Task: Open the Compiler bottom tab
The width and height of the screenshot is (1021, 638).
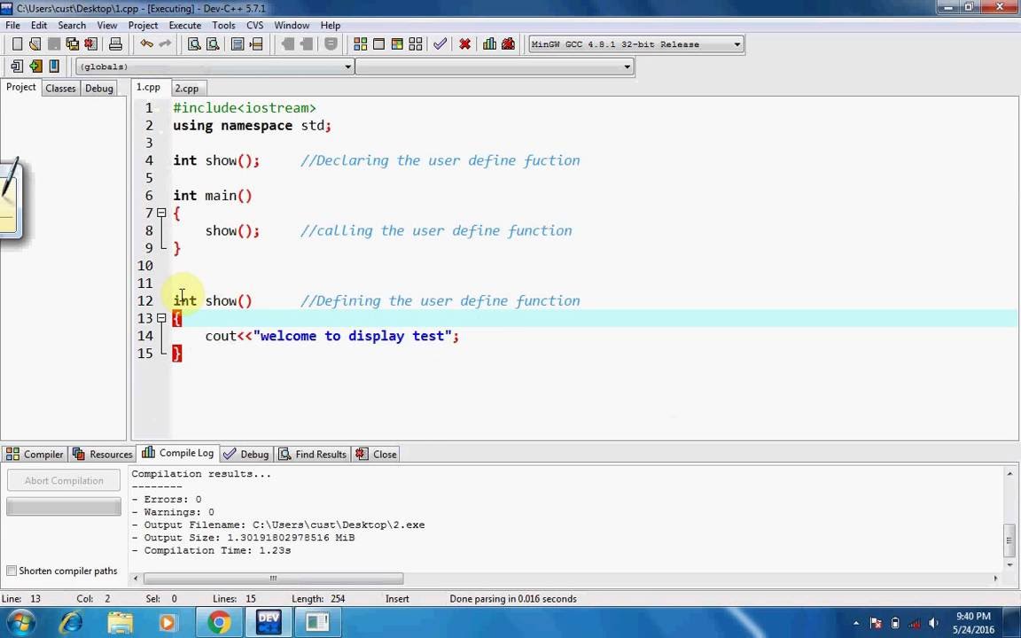Action: click(35, 455)
